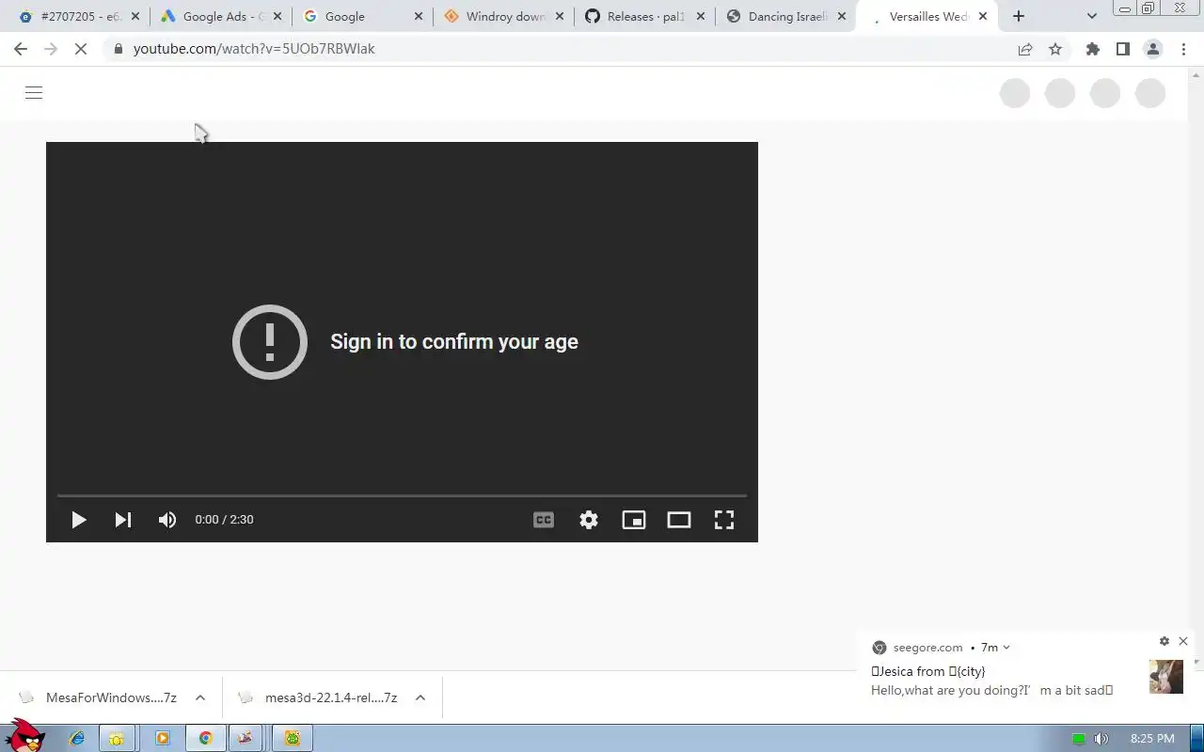Open tab search dropdown arrow
1204x752 pixels.
coord(1091,16)
